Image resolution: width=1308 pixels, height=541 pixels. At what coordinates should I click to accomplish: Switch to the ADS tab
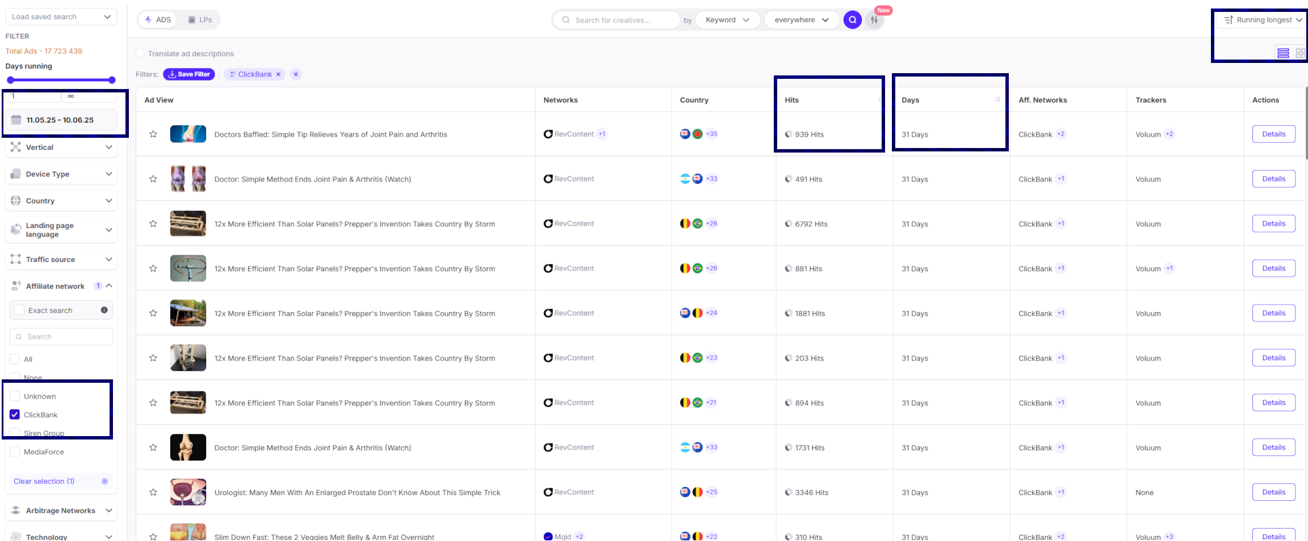158,19
